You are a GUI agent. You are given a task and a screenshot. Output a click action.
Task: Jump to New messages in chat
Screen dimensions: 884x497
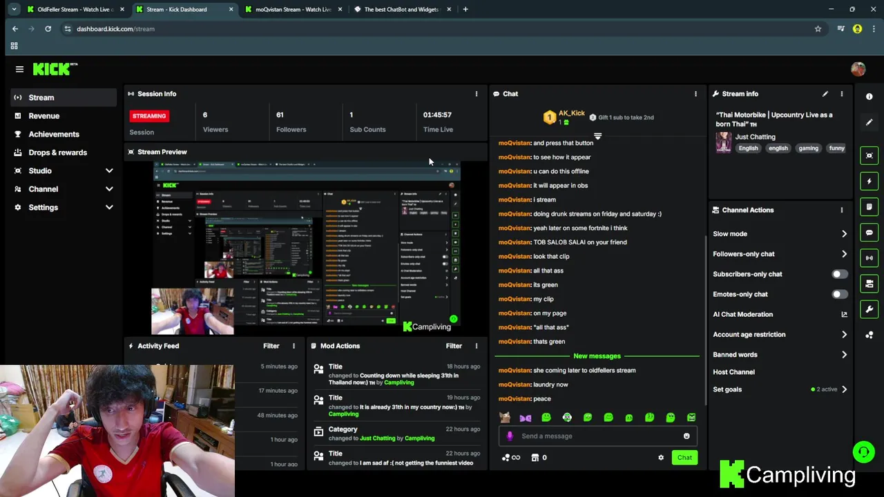click(597, 356)
